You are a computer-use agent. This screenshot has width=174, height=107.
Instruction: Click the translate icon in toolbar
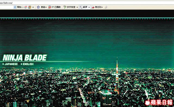[x=81, y=7]
